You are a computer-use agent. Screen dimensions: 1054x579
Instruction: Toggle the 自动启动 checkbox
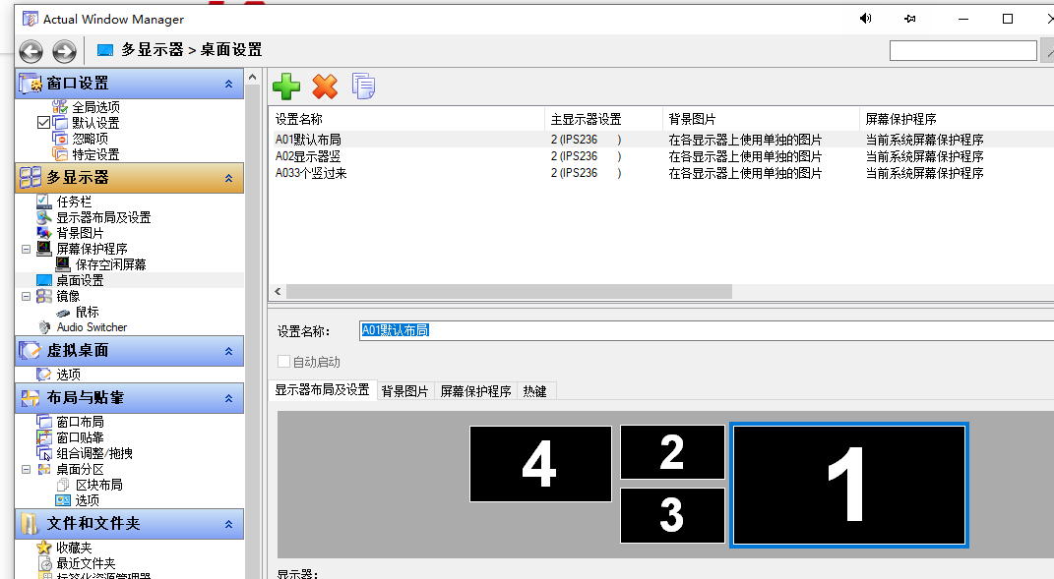pos(284,362)
